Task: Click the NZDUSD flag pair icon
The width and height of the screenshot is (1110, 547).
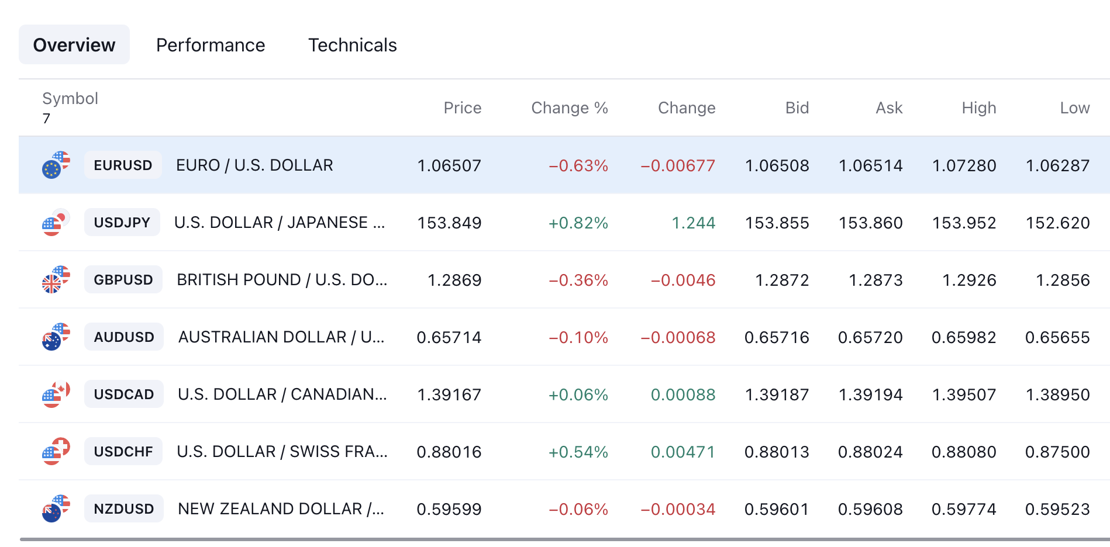Action: coord(56,508)
